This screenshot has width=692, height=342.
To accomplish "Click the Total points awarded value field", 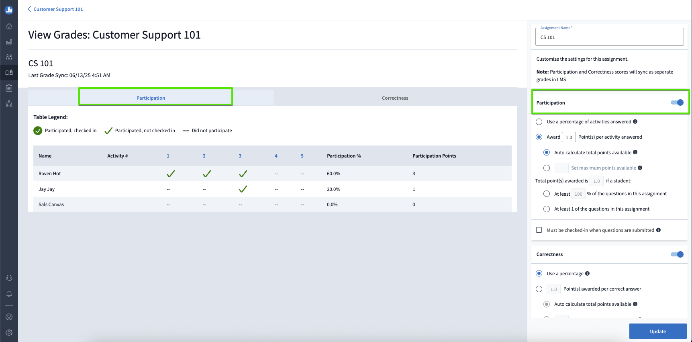I will 596,181.
